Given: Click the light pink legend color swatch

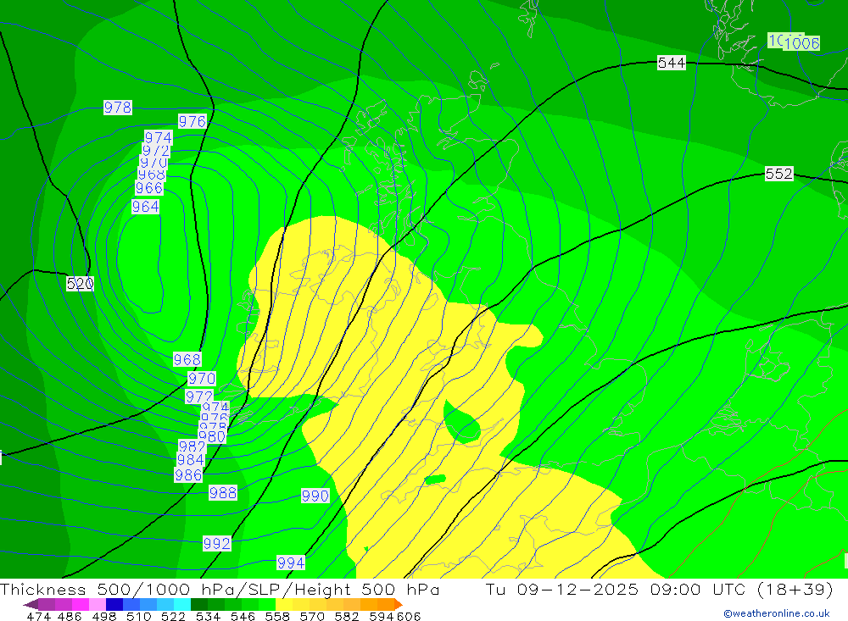Looking at the screenshot, I should [x=98, y=604].
